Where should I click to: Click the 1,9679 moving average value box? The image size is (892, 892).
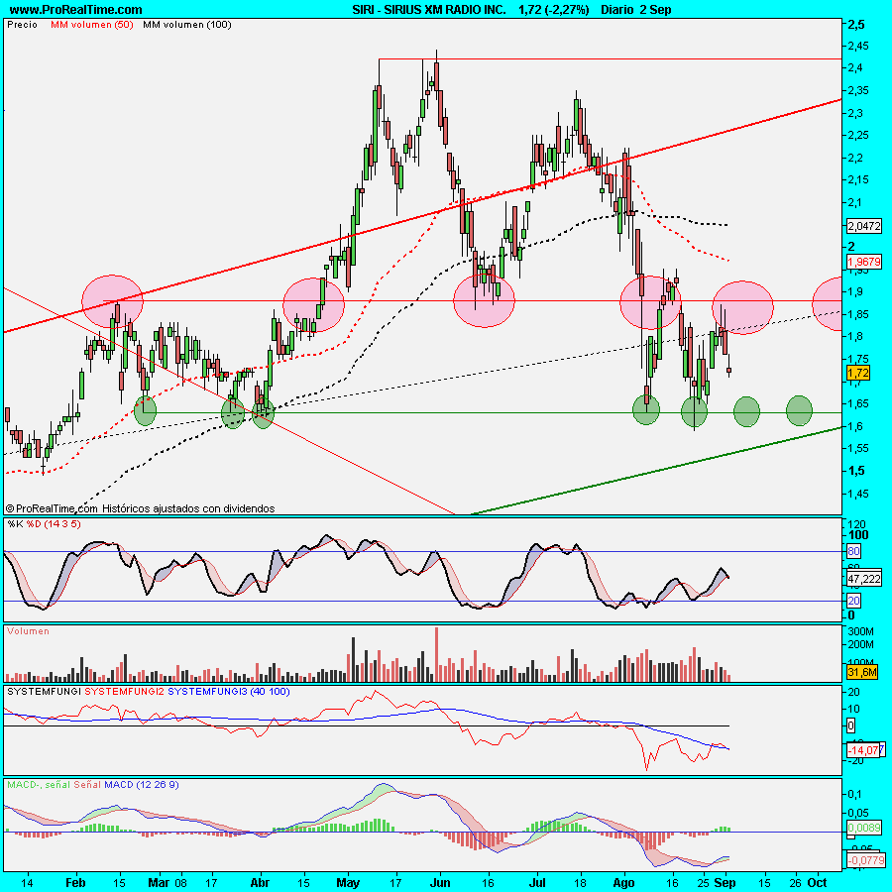coord(864,263)
